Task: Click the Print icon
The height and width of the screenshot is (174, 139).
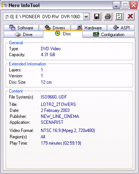Action: pyautogui.click(x=108, y=16)
